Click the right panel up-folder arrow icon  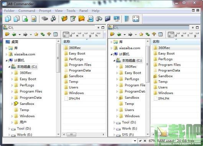tap(154, 34)
